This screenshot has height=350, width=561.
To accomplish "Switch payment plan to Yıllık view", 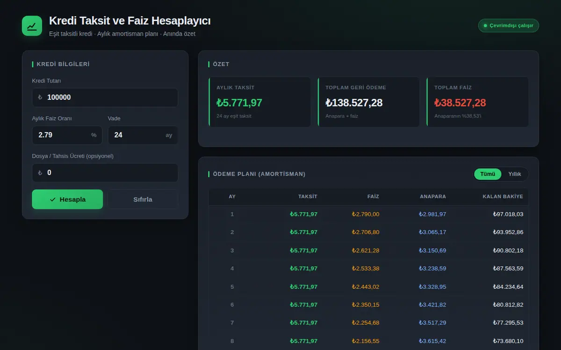I will [515, 174].
